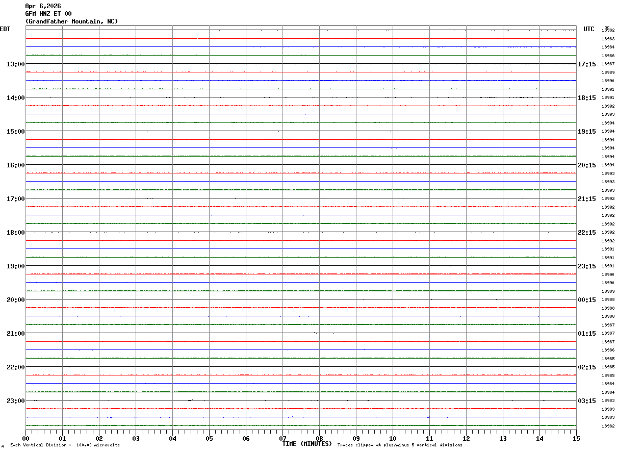The image size is (617, 452).
Task: Select the 10 minute tick label
Action: [x=393, y=438]
